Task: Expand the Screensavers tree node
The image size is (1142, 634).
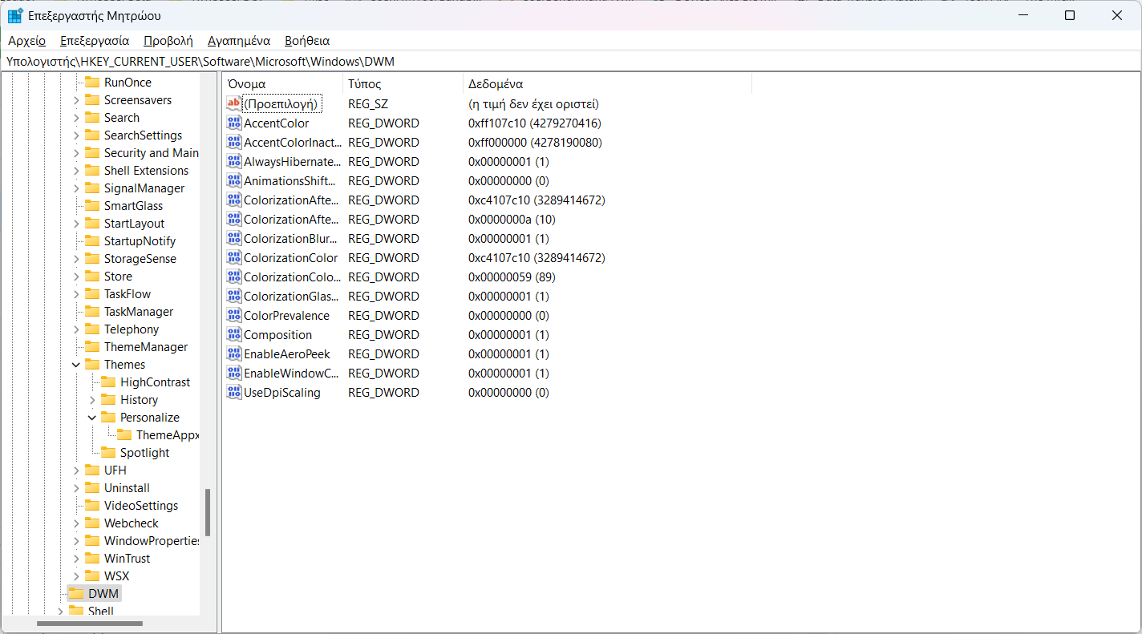Action: pyautogui.click(x=76, y=100)
